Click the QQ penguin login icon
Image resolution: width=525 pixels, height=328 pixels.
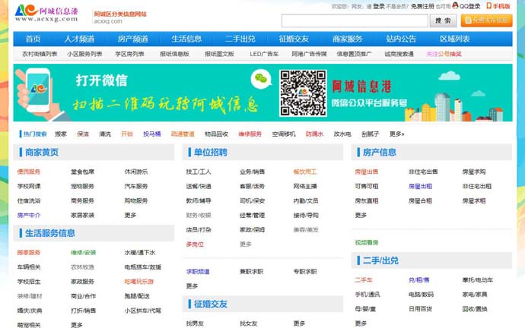coord(455,5)
